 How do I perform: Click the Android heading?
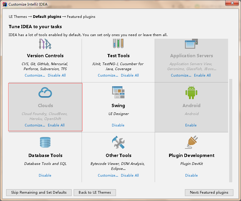[x=191, y=106]
